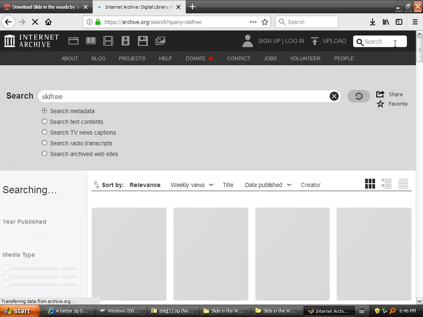Open the Video film strip icon
The height and width of the screenshot is (317, 423).
[108, 41]
